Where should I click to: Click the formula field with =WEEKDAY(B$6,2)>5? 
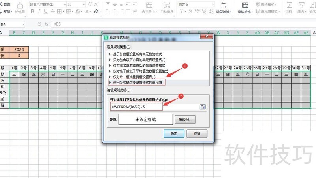[154, 107]
